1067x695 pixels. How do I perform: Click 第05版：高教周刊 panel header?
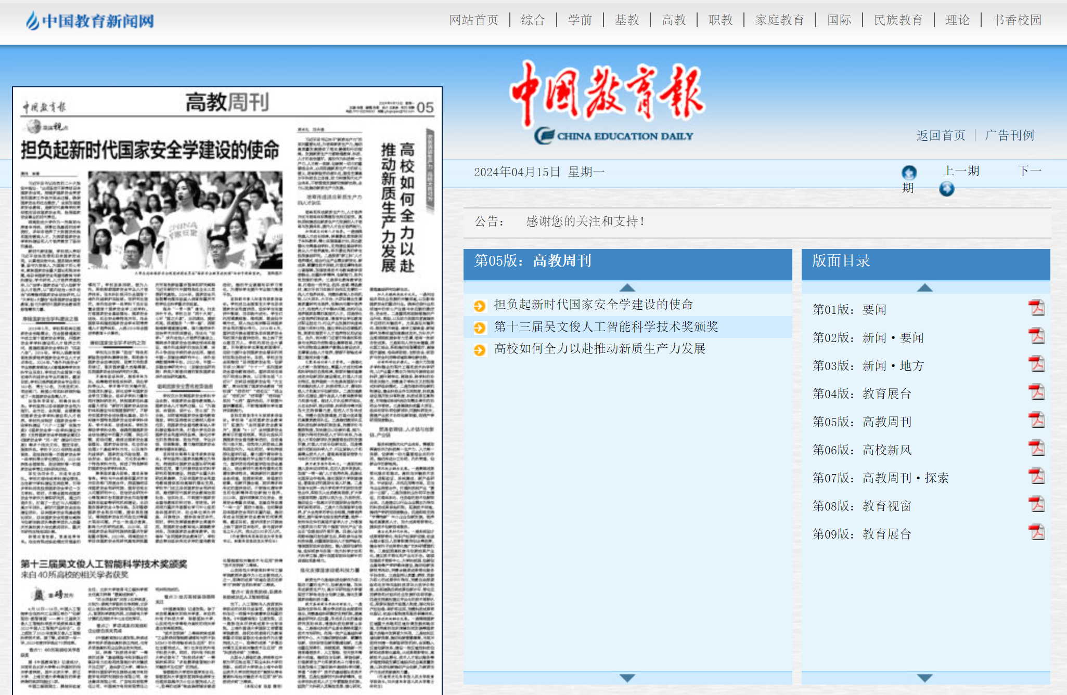627,264
